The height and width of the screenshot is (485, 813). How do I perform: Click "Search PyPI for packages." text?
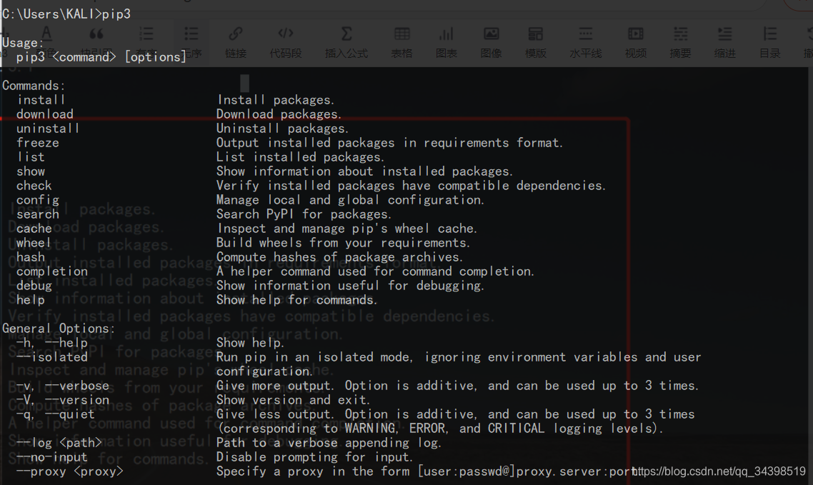pyautogui.click(x=304, y=214)
